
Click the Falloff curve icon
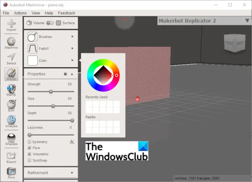pyautogui.click(x=33, y=49)
